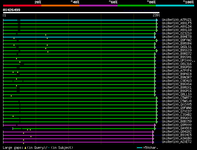
Task: Click the query name AV426499
Action: [x=12, y=10]
